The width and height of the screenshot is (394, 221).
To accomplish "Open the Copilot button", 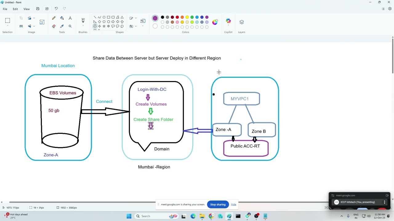I will [x=228, y=21].
